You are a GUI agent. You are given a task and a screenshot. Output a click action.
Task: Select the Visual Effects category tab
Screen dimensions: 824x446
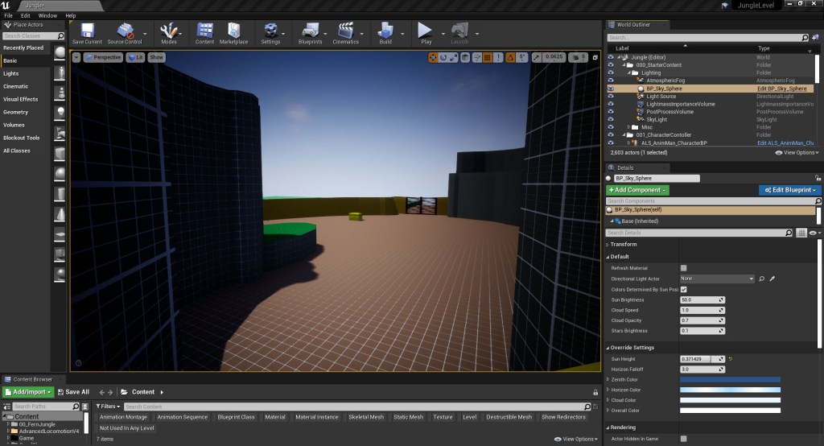point(21,99)
